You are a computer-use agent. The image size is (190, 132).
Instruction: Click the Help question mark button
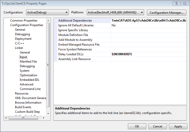point(176,3)
